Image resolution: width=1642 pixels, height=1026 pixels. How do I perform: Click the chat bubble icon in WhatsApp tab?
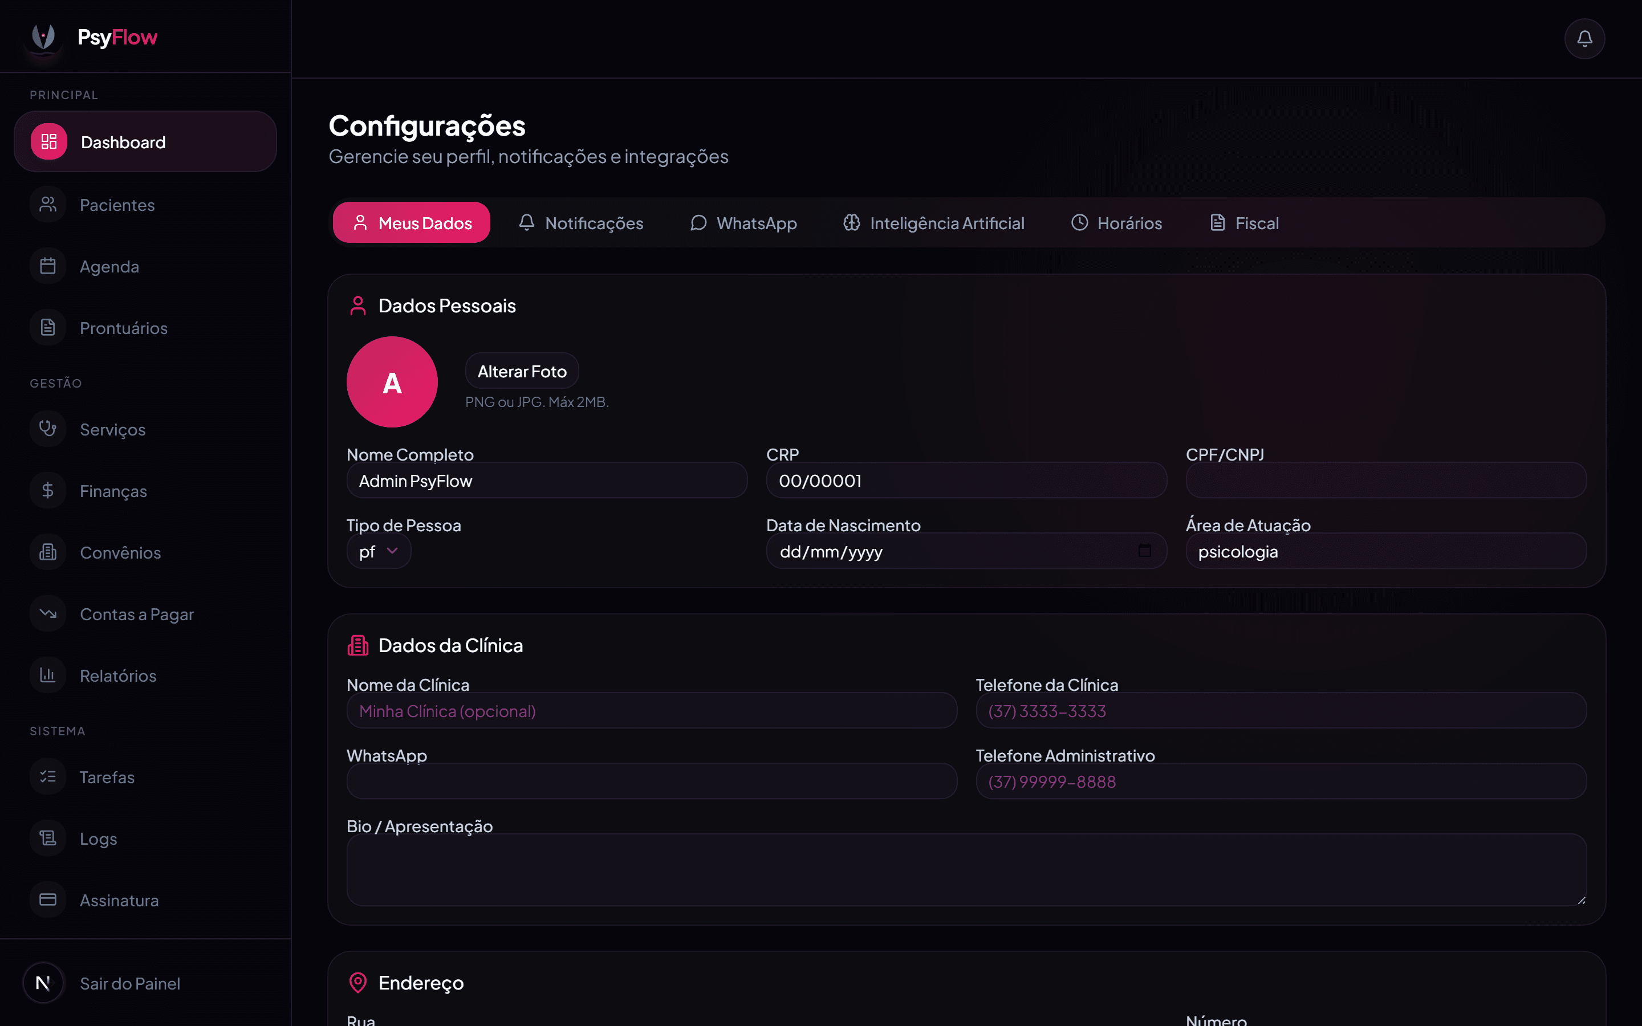698,222
